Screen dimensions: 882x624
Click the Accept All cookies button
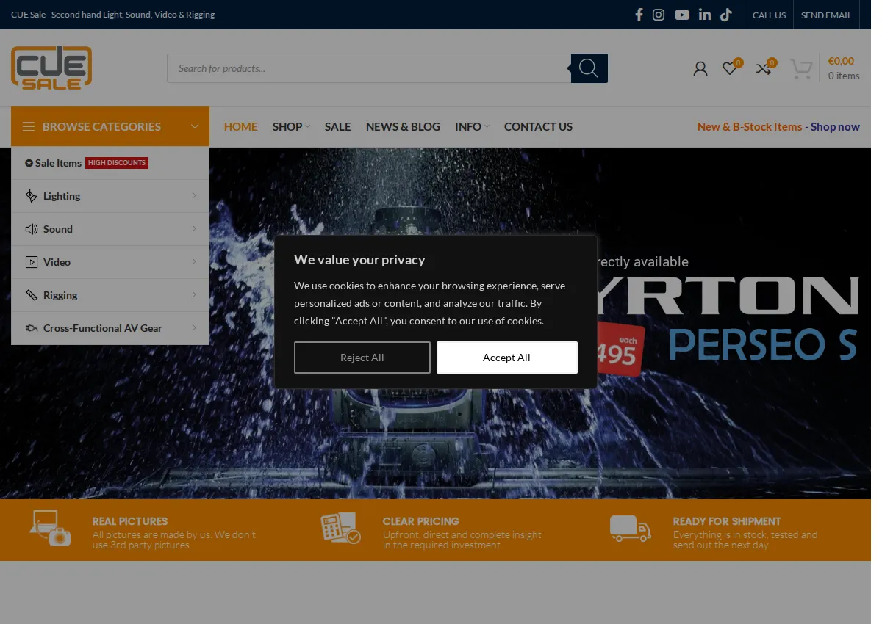[x=506, y=358]
